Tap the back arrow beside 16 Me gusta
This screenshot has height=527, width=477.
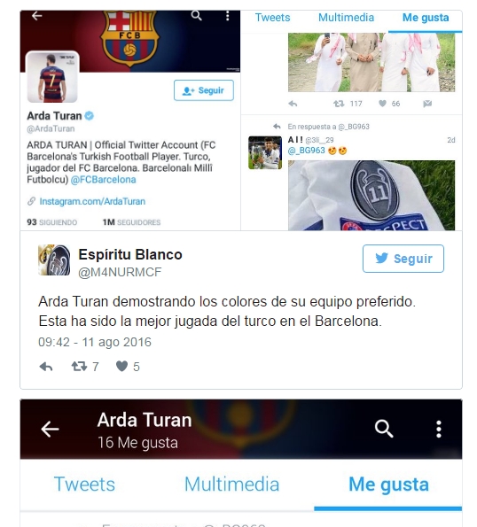[x=50, y=430]
